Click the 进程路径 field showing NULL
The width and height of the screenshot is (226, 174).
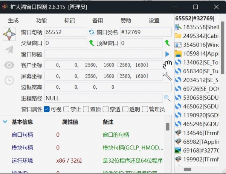(x=104, y=98)
